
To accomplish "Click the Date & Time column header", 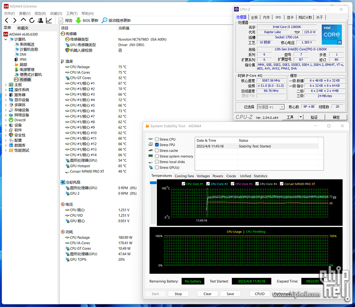I will [216, 140].
